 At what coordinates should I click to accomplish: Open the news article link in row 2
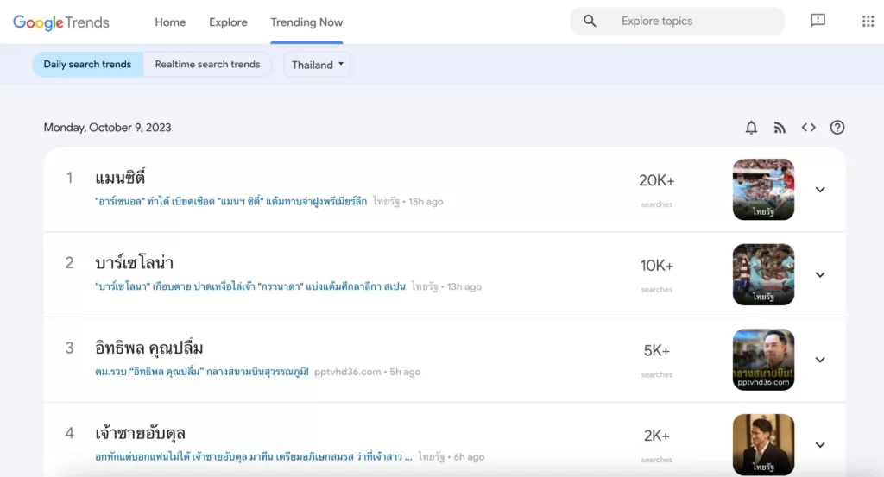point(250,286)
